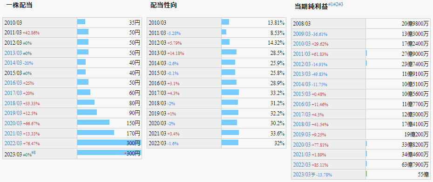Open the 2021/03 link in 一株配当 table
The height and width of the screenshot is (182, 433).
13,134
